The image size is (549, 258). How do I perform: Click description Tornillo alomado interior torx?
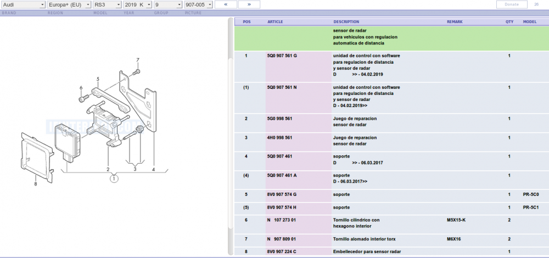pyautogui.click(x=365, y=239)
